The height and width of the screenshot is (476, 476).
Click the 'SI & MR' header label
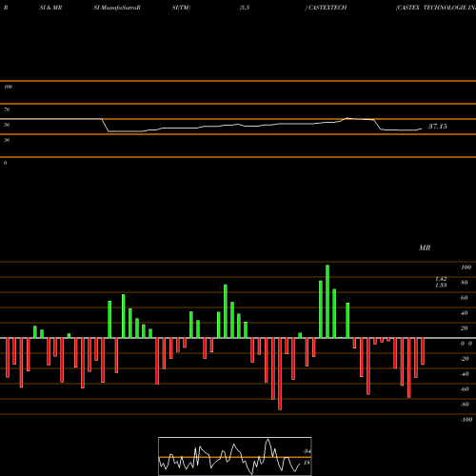50,8
